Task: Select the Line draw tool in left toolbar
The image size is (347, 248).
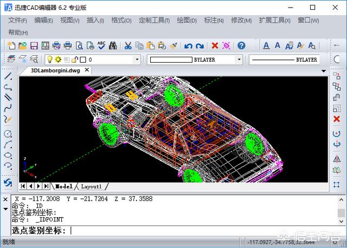Action: [x=8, y=76]
